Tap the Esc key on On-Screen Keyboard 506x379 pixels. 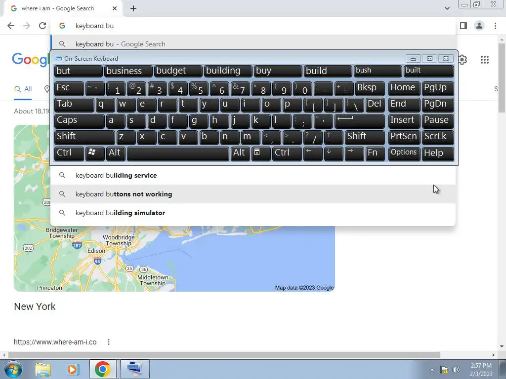pos(69,88)
